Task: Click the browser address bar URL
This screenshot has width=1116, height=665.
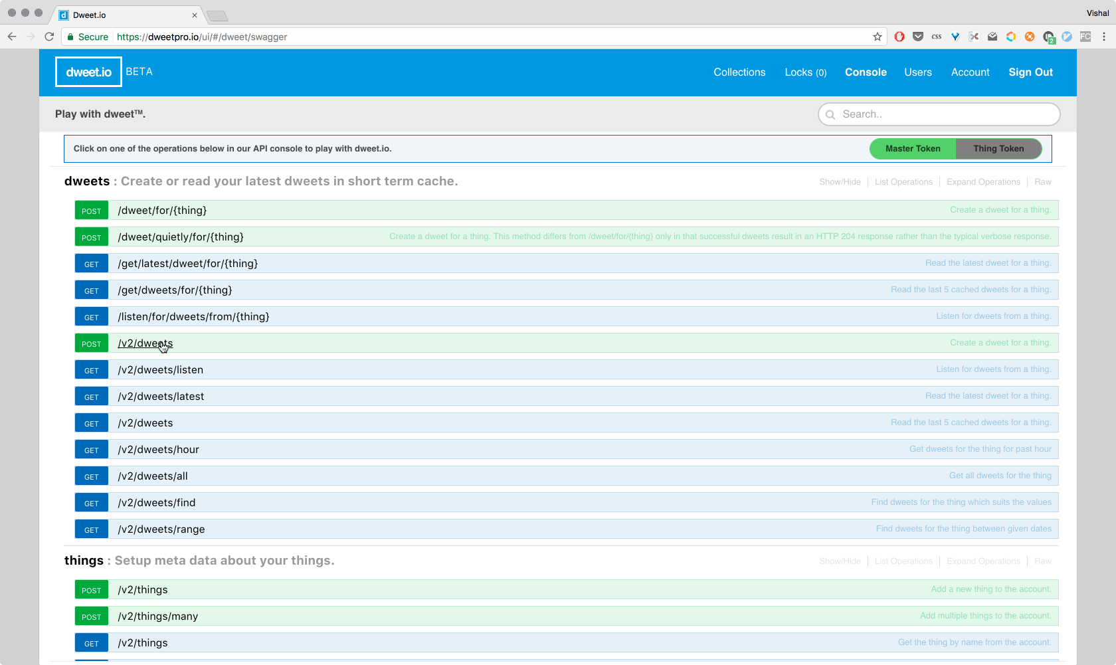Action: [202, 37]
